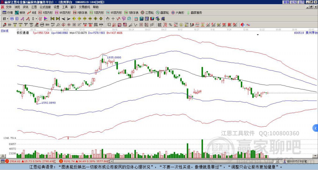The height and width of the screenshot is (170, 318).
Task: Open the 浏览 menu
Action: tap(17, 7)
